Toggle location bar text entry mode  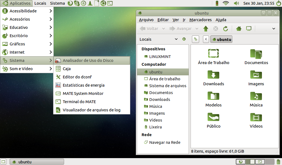(196, 39)
